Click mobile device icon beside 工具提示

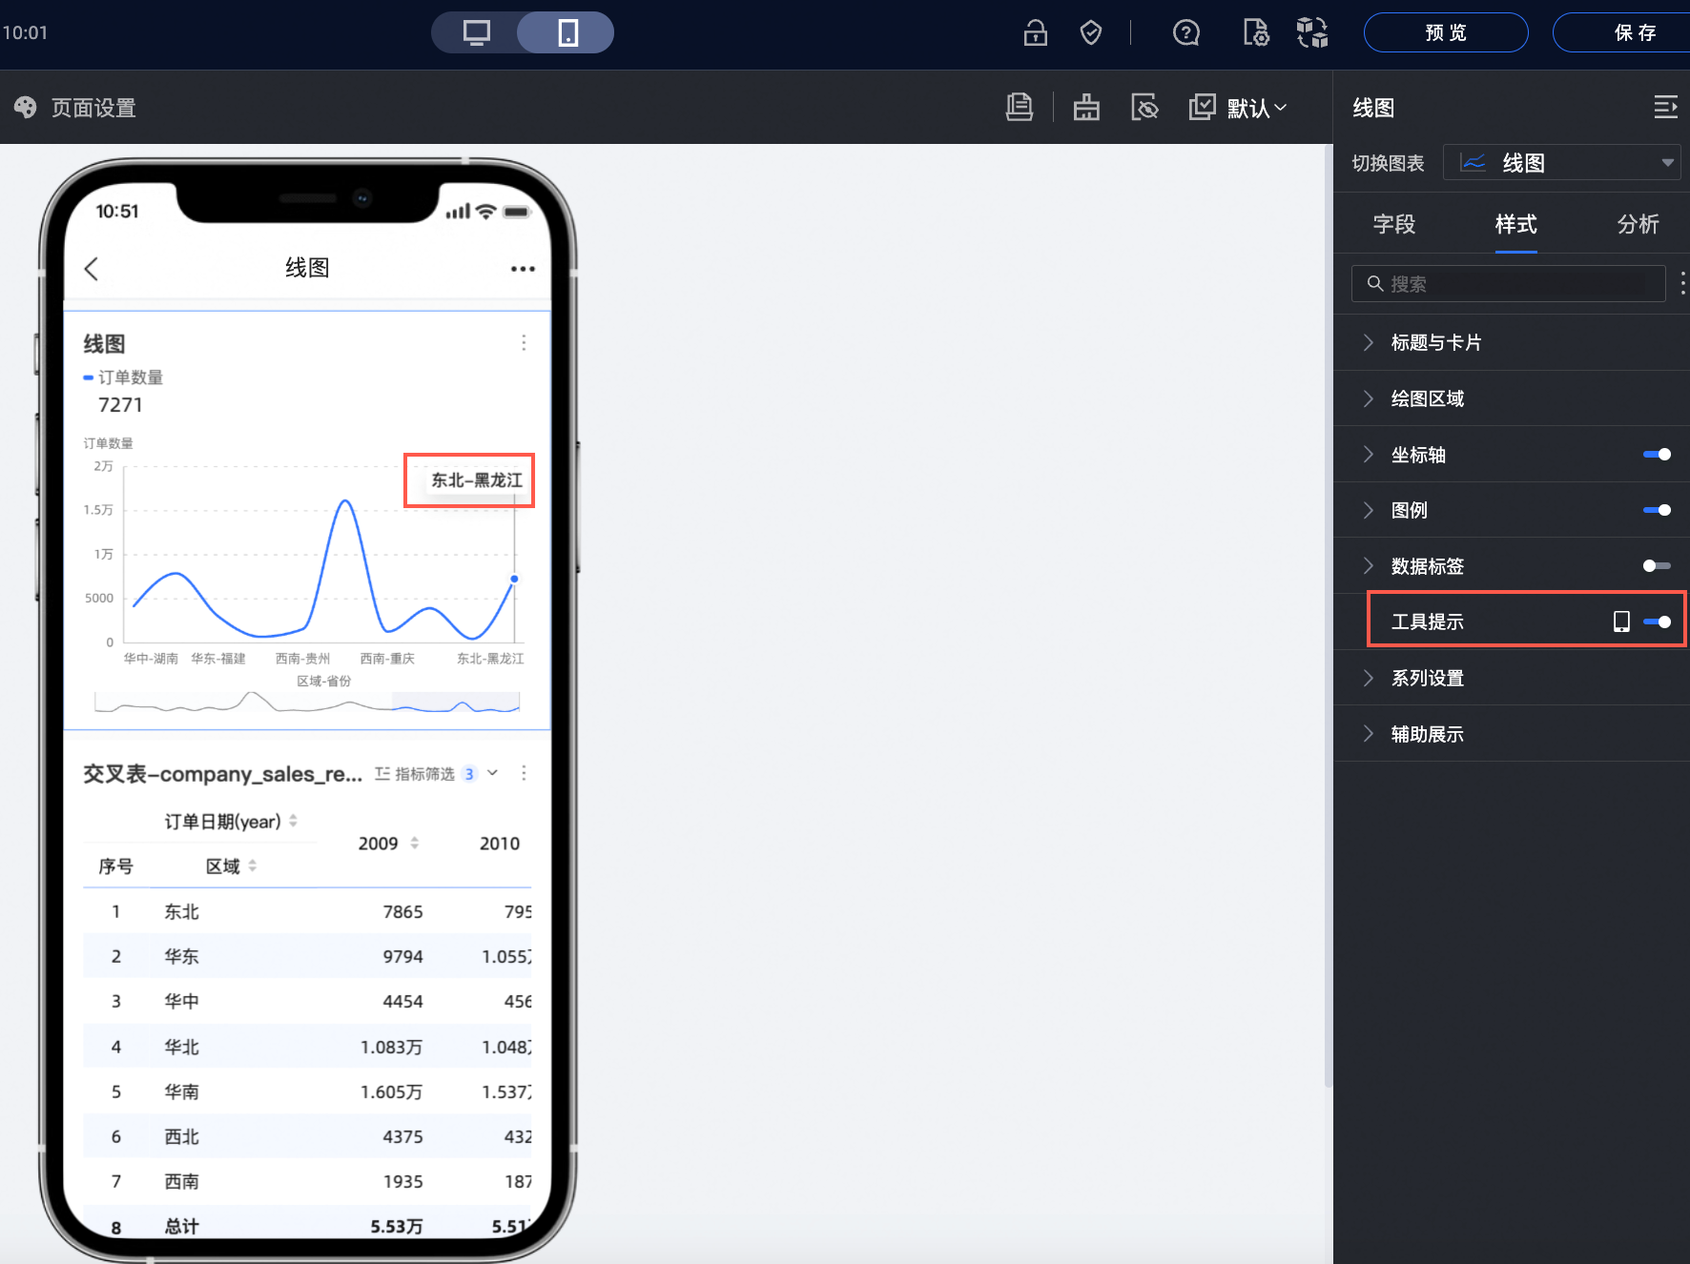[x=1621, y=622]
